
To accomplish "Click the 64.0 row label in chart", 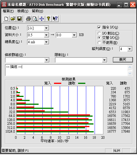I will [12, 116].
